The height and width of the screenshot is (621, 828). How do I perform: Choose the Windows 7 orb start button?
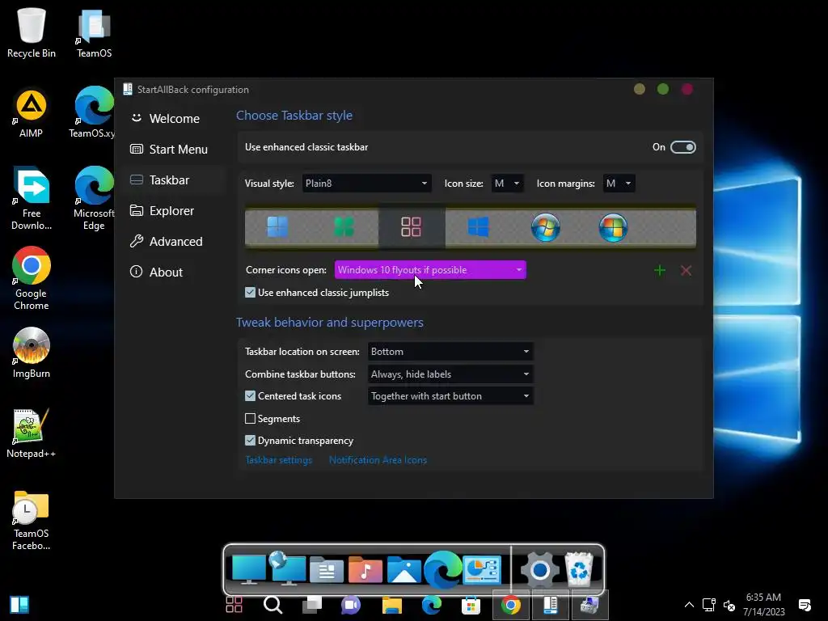coord(546,227)
